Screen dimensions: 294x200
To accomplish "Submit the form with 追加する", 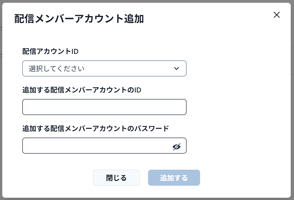I will click(174, 178).
